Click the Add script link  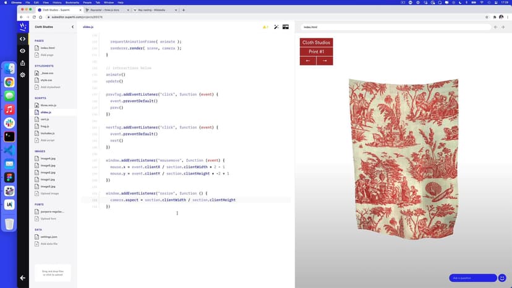(x=48, y=140)
